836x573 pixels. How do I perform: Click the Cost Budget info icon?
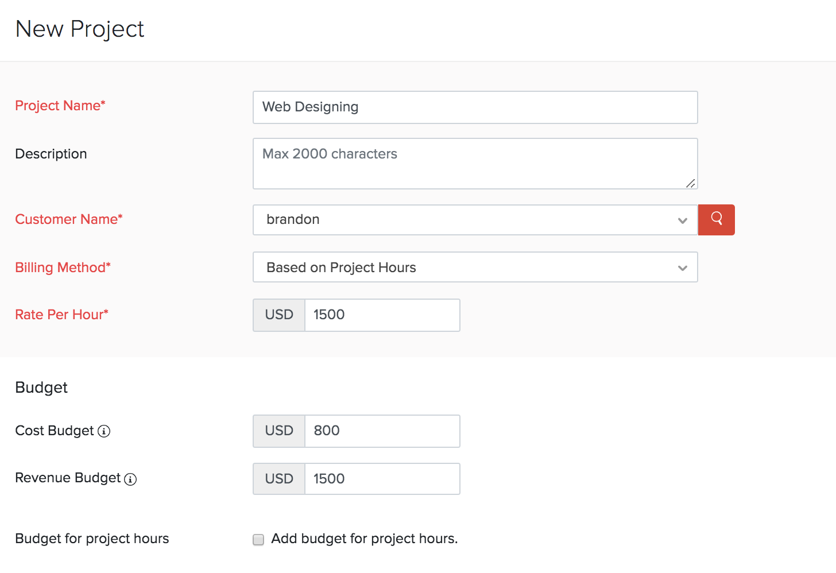(104, 431)
